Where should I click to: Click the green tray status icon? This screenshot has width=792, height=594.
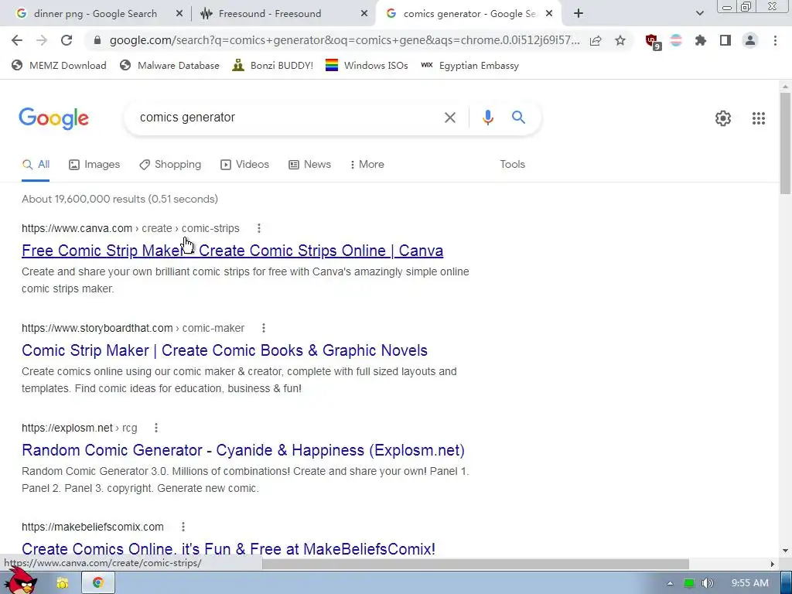coord(688,583)
